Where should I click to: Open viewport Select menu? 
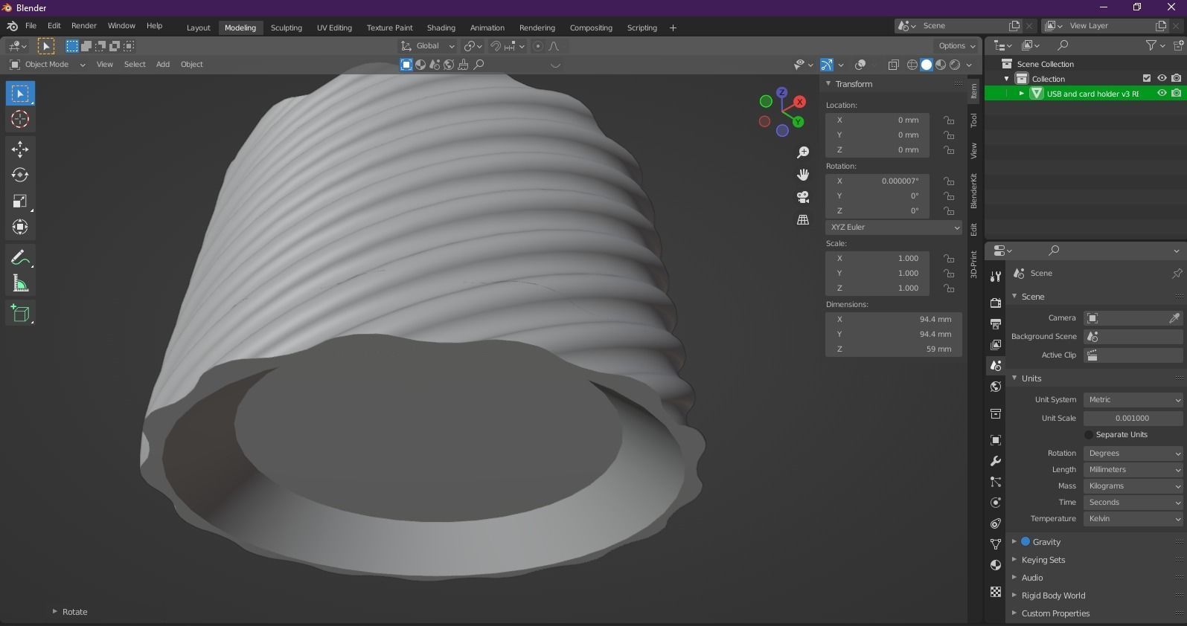135,65
